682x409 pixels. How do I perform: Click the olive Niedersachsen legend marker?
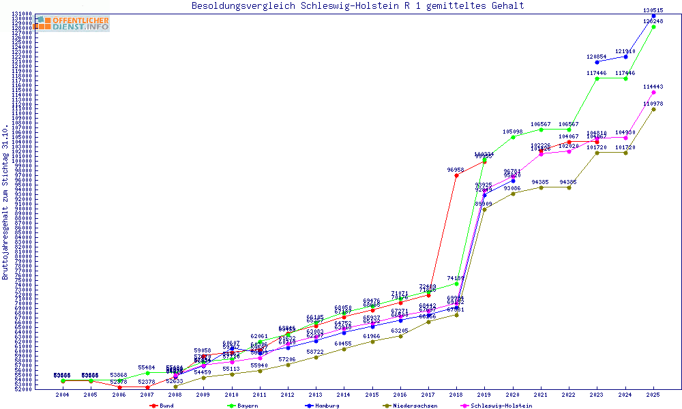(x=387, y=406)
